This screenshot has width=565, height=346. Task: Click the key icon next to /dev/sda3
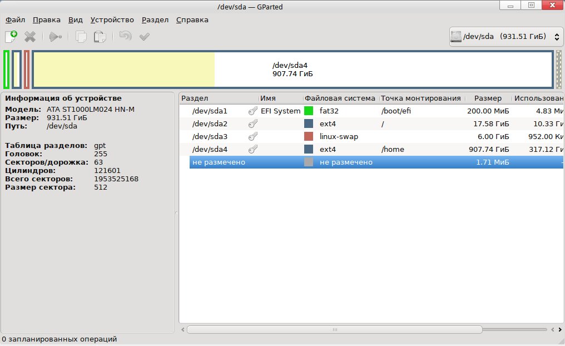point(253,137)
